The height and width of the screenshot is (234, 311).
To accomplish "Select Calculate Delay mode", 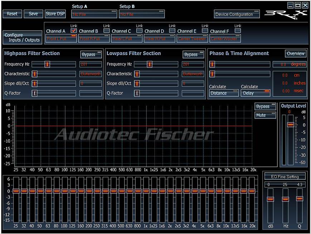I will [256, 93].
